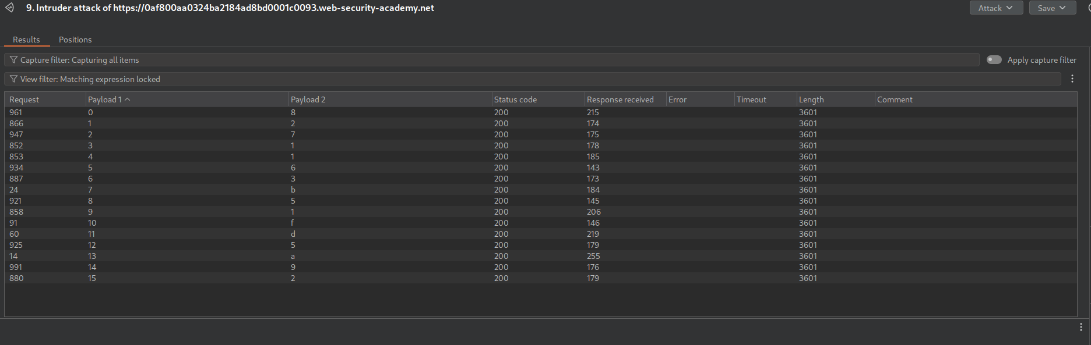Screen dimensions: 1091x345
Task: Open the three-dot menu beside view filter
Action: coord(1072,79)
